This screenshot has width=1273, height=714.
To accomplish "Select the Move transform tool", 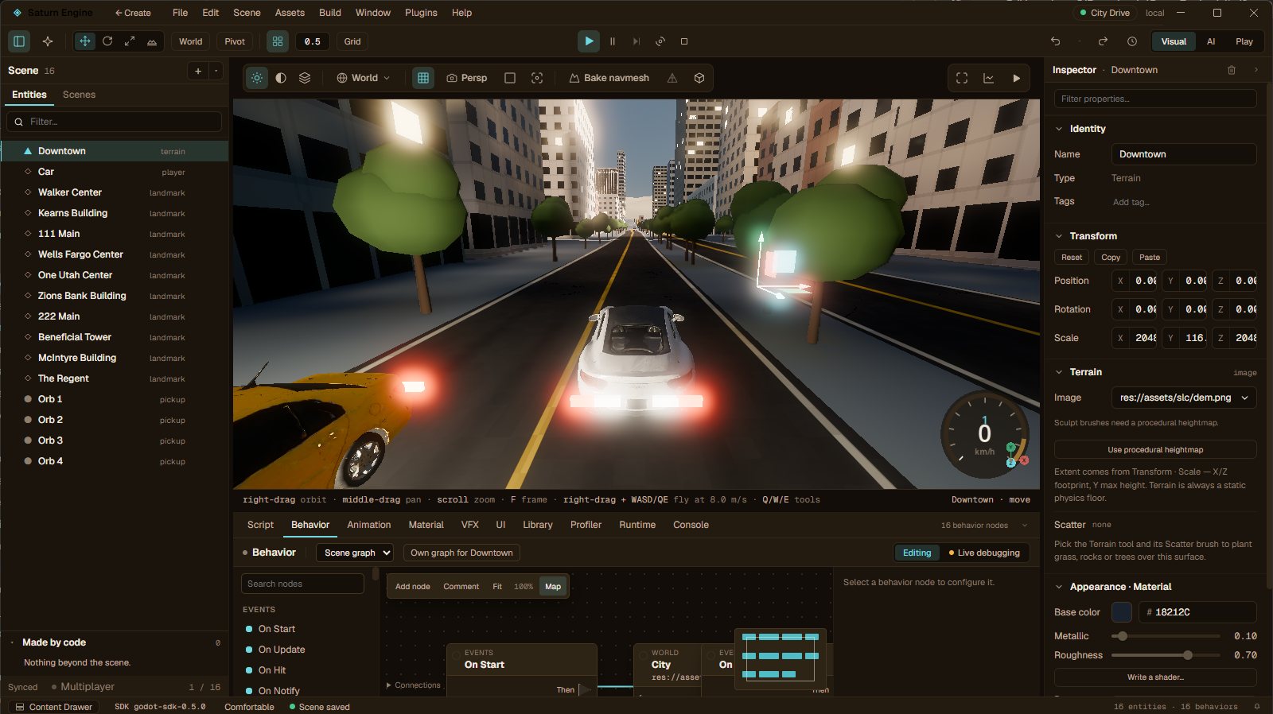I will [x=85, y=41].
